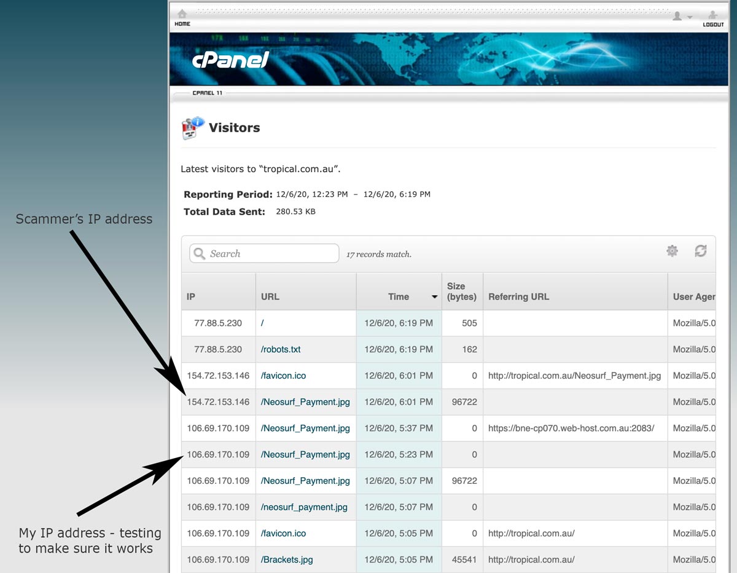The image size is (737, 573).
Task: Open the user account dropdown
Action: point(682,17)
